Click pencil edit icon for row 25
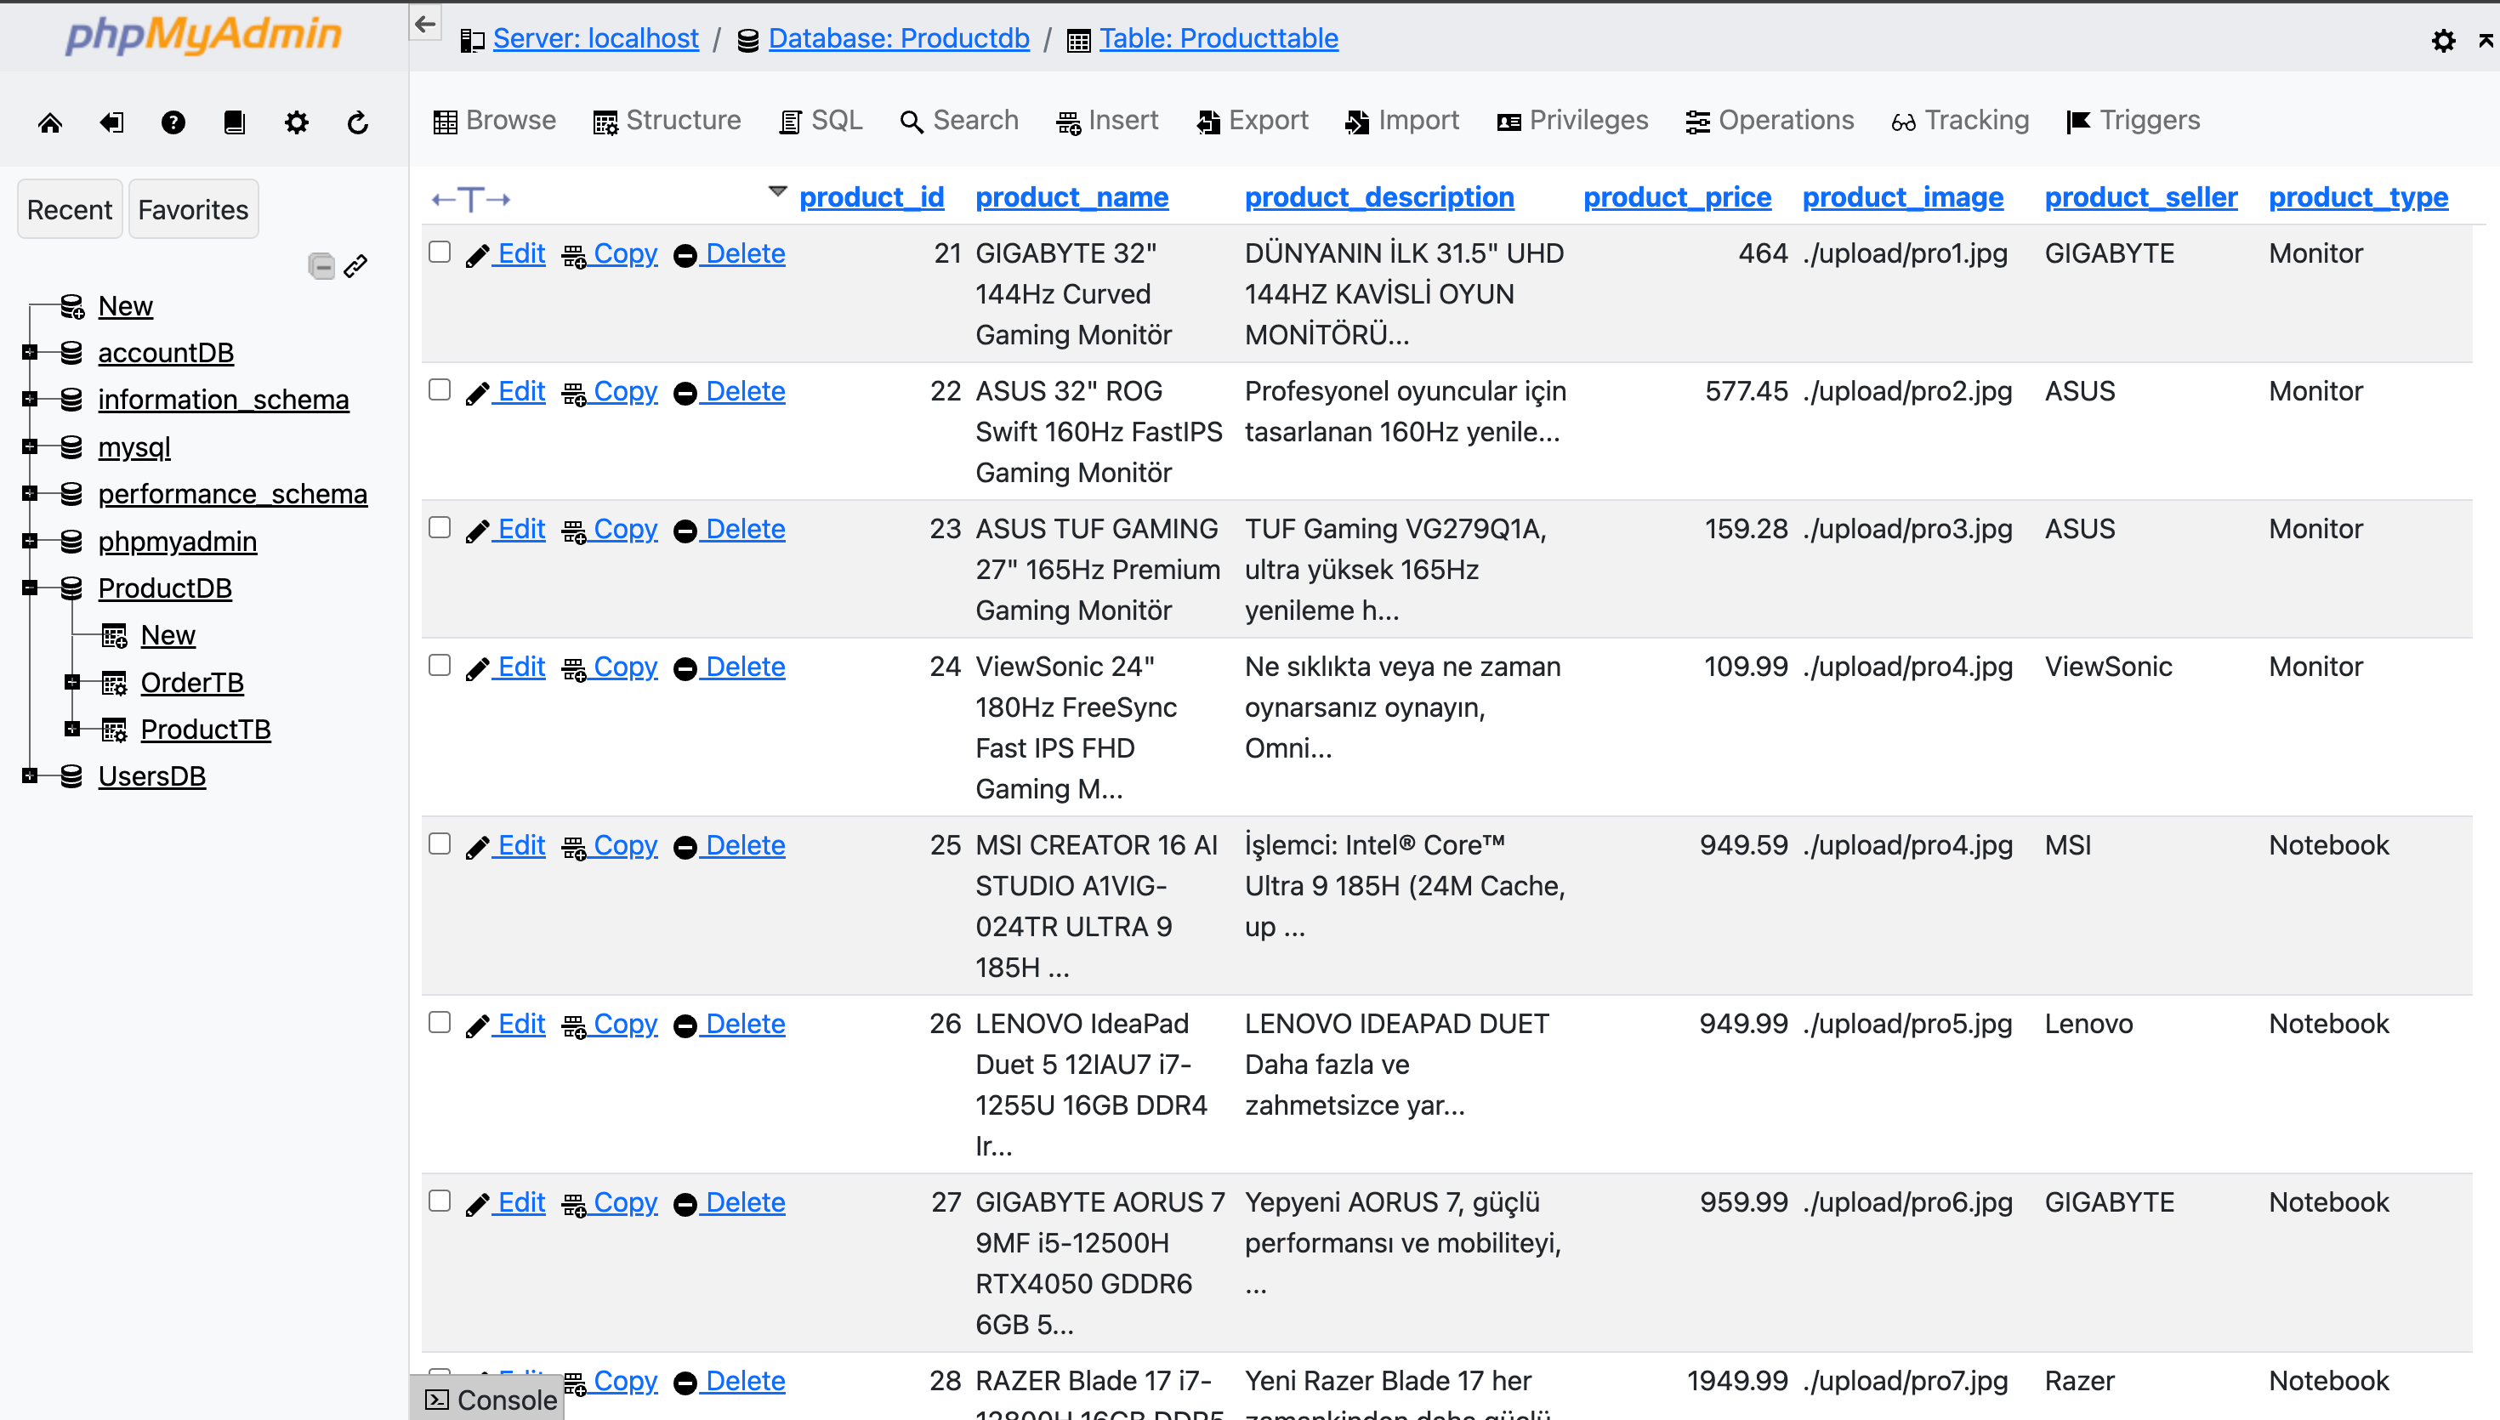The height and width of the screenshot is (1420, 2500). click(477, 847)
